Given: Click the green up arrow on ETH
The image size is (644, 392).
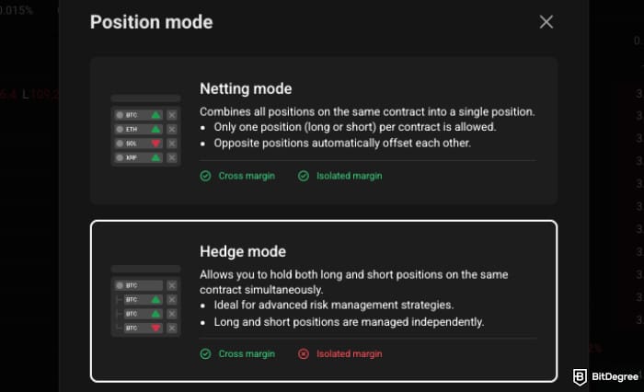Looking at the screenshot, I should [155, 129].
